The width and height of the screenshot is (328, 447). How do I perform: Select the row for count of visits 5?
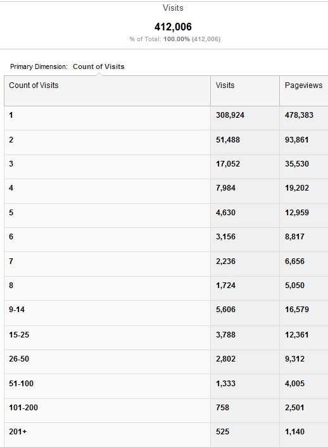click(x=166, y=215)
